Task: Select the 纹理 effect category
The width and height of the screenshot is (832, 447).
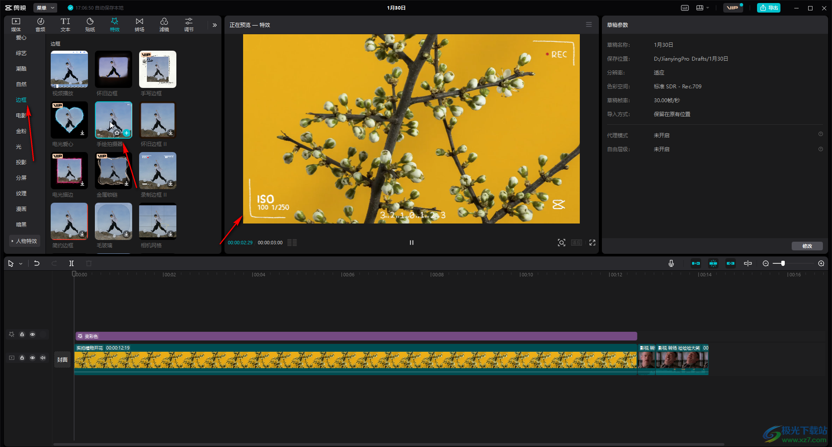Action: tap(21, 194)
